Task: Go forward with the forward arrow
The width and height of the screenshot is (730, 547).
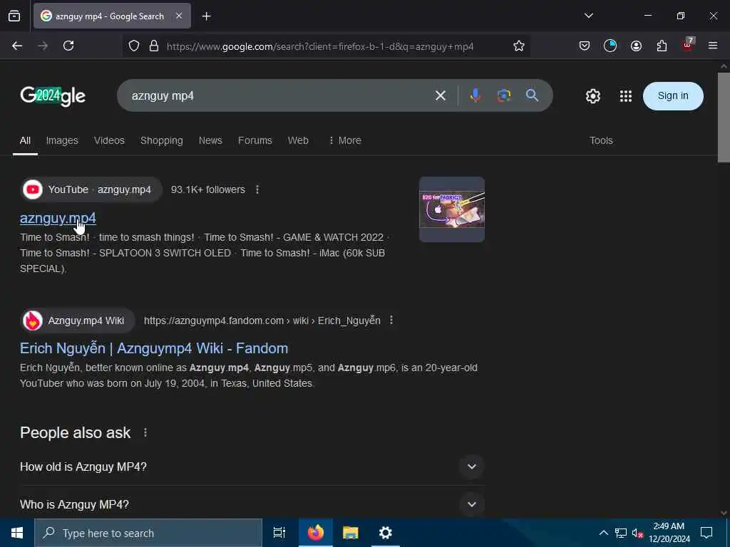Action: (x=43, y=46)
